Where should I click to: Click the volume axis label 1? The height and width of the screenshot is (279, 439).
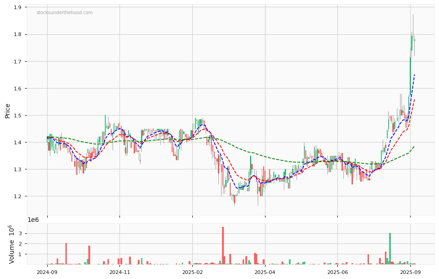click(x=21, y=254)
